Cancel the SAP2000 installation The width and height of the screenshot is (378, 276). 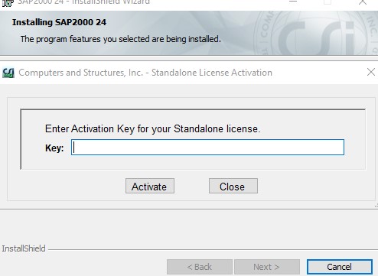click(340, 267)
